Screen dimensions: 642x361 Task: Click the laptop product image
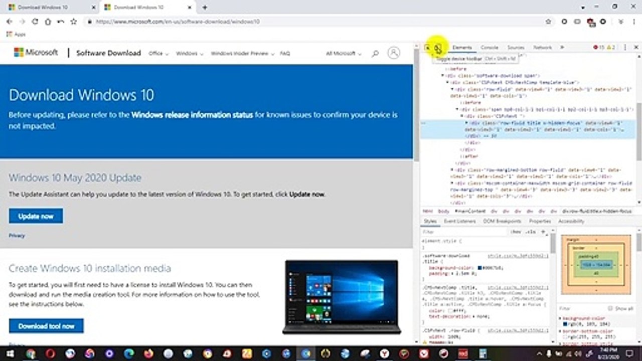(342, 296)
